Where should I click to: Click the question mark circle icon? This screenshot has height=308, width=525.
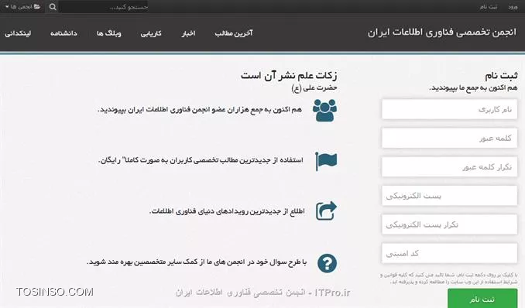[x=327, y=263]
